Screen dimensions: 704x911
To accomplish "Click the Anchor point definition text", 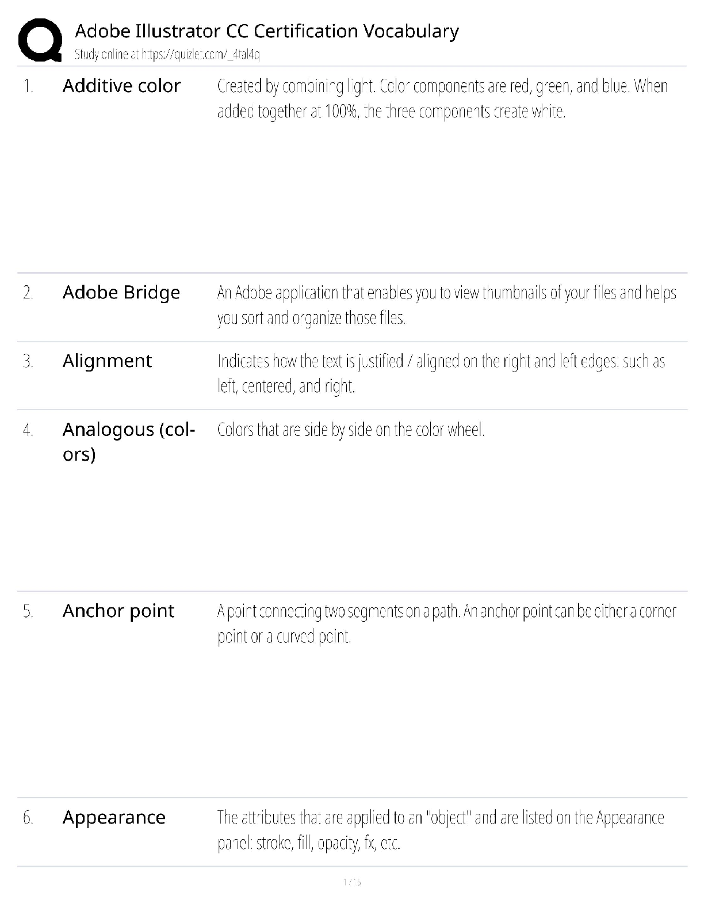I will [x=446, y=623].
